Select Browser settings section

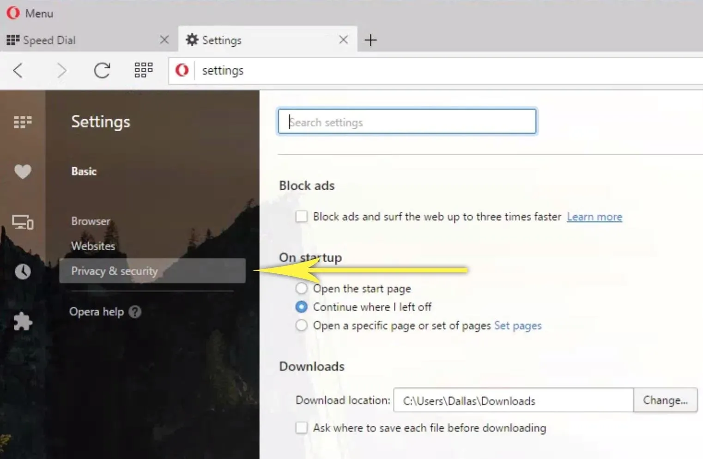click(x=91, y=221)
